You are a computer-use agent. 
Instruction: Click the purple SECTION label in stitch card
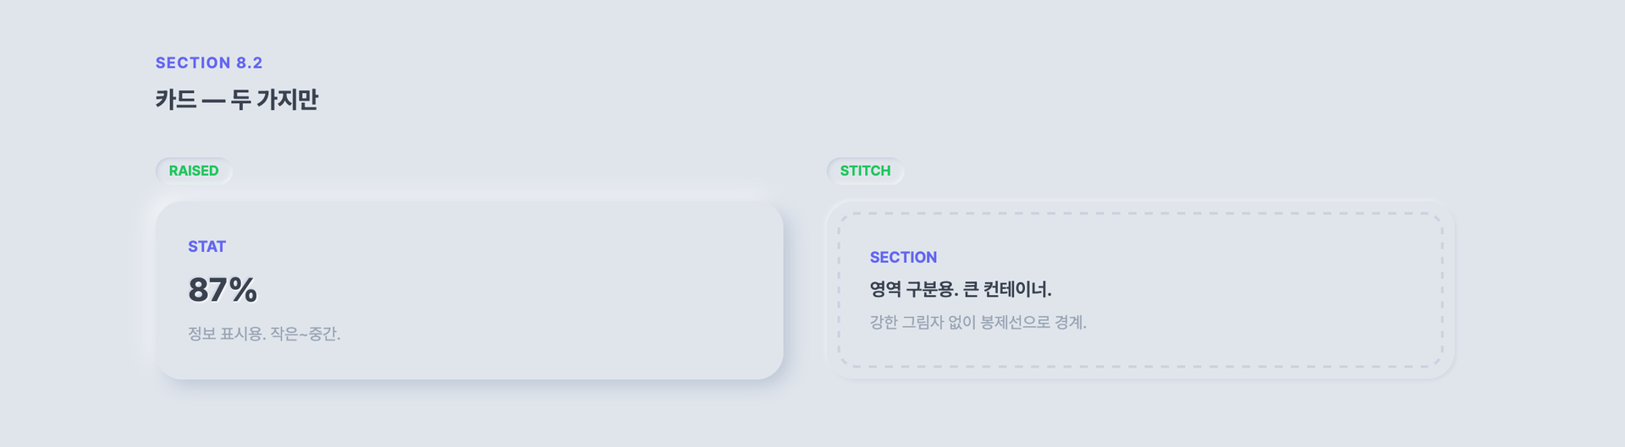coord(903,258)
